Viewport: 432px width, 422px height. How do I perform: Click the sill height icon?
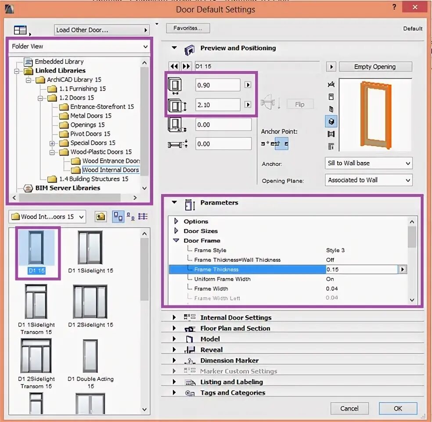pyautogui.click(x=177, y=125)
